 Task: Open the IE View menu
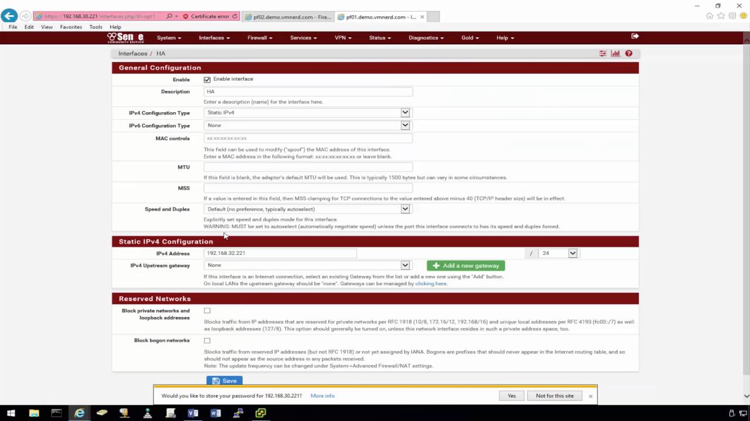(x=47, y=27)
